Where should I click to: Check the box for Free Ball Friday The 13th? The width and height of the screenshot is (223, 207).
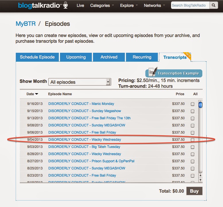[x=192, y=118]
